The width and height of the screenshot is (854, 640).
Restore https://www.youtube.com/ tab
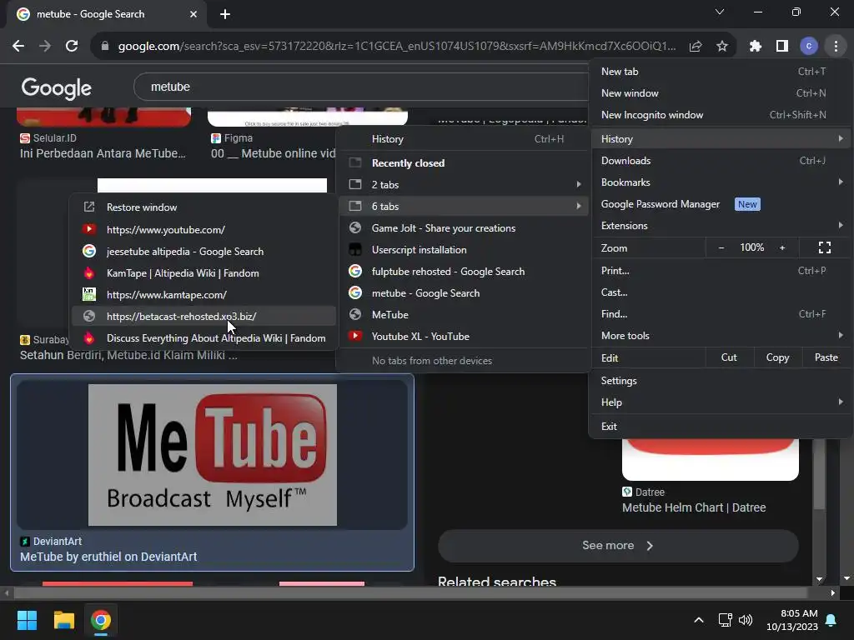(x=203, y=230)
